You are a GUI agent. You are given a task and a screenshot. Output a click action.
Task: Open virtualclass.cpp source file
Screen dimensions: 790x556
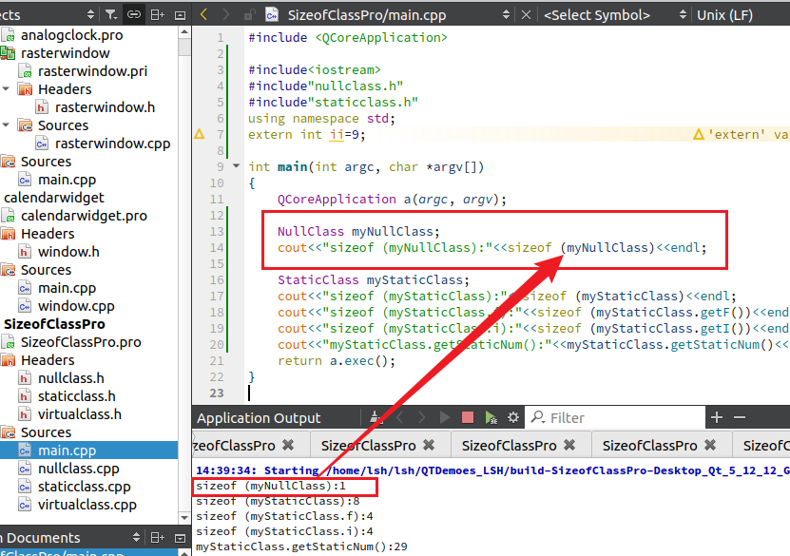coord(87,505)
